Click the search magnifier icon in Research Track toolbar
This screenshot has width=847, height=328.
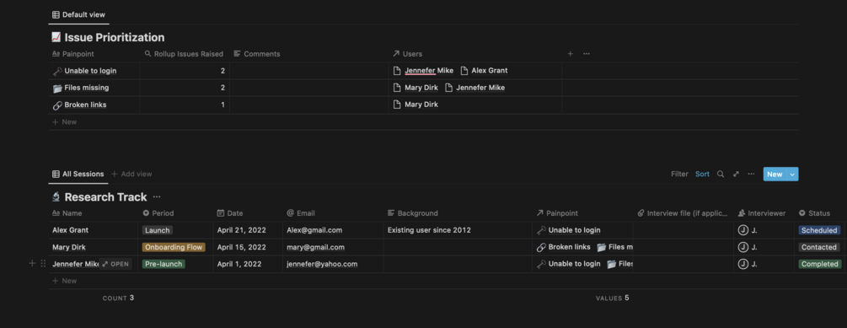(721, 174)
